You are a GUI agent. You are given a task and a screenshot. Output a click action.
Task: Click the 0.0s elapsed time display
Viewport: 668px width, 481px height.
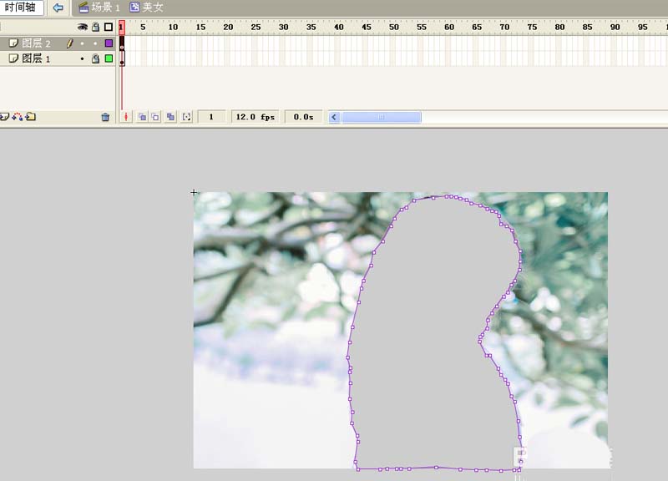(x=303, y=117)
